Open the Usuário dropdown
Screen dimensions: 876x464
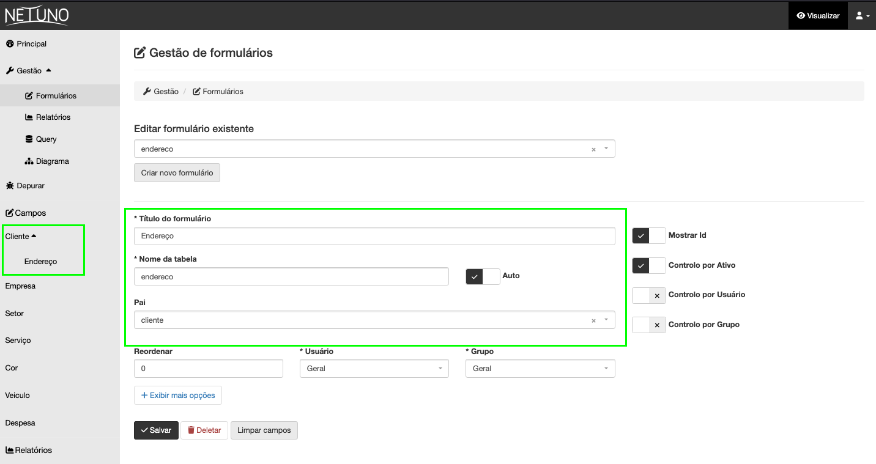point(374,369)
